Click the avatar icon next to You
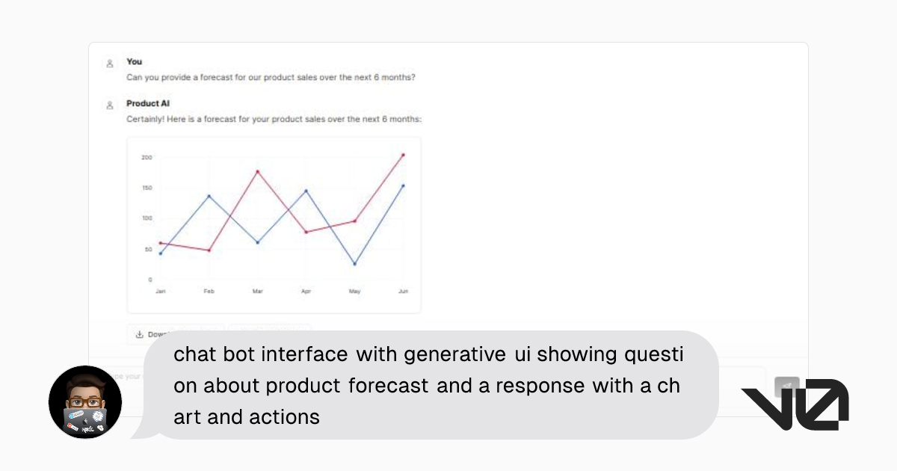Screen dimensions: 897x471 [111, 62]
